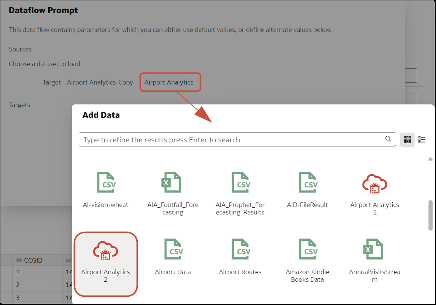The image size is (436, 305).
Task: Select the AI-vision-wheat CSV dataset
Action: [x=106, y=190]
